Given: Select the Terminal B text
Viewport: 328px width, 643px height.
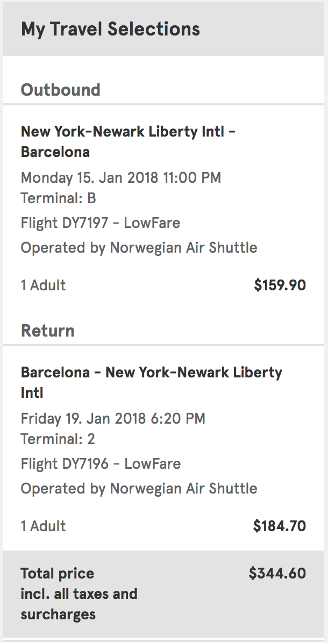Looking at the screenshot, I should tap(58, 198).
